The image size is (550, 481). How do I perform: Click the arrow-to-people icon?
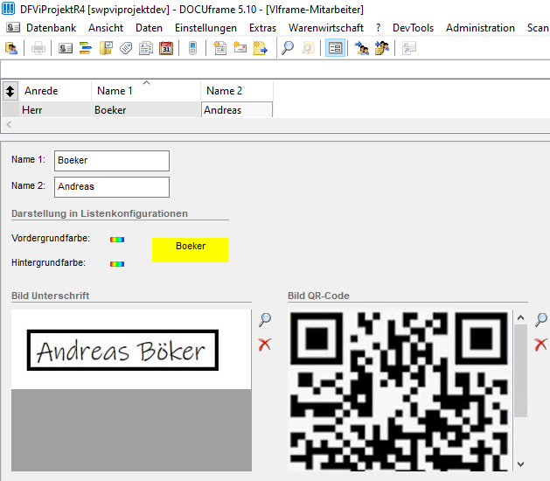point(362,48)
